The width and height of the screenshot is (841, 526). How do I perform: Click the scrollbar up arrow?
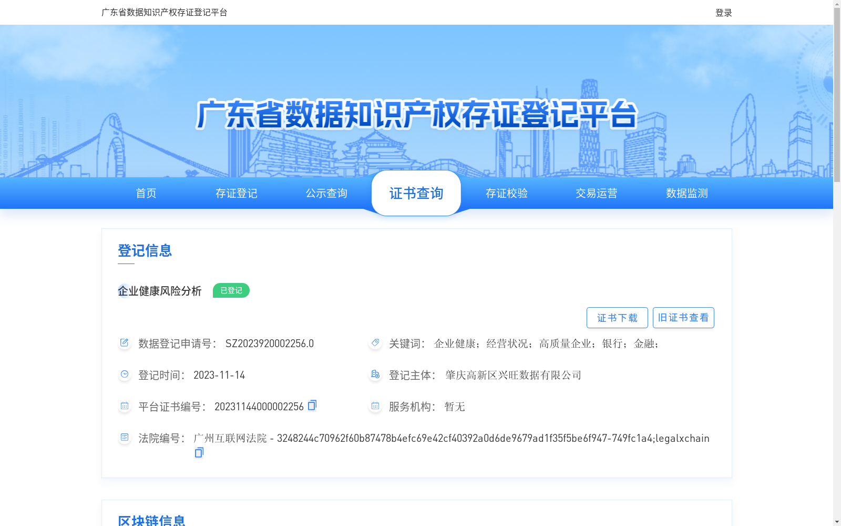pos(837,4)
